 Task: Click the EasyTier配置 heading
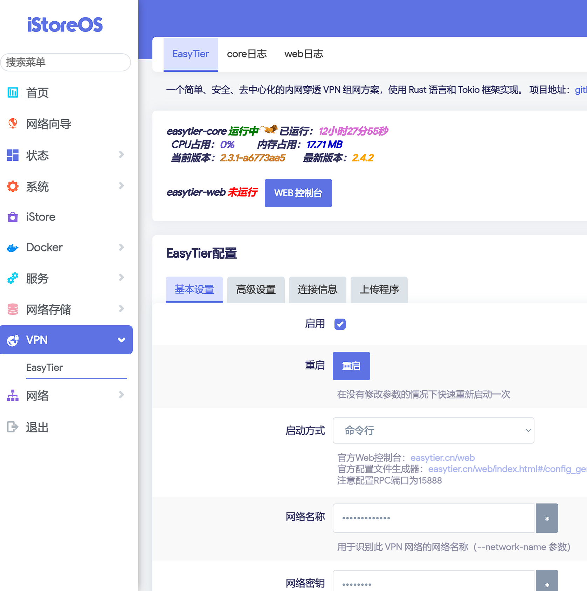(201, 253)
